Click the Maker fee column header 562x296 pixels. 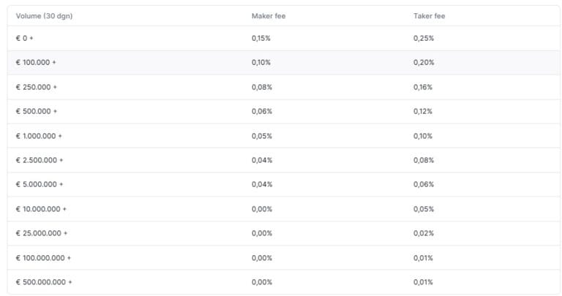click(x=265, y=16)
